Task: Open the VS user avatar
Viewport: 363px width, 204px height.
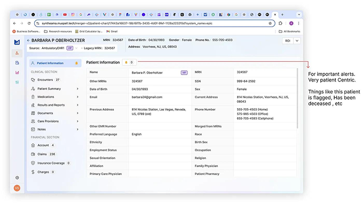Action: 17,188
